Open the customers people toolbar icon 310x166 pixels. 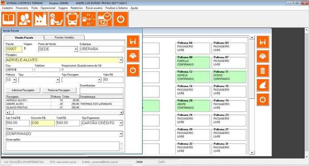24,19
